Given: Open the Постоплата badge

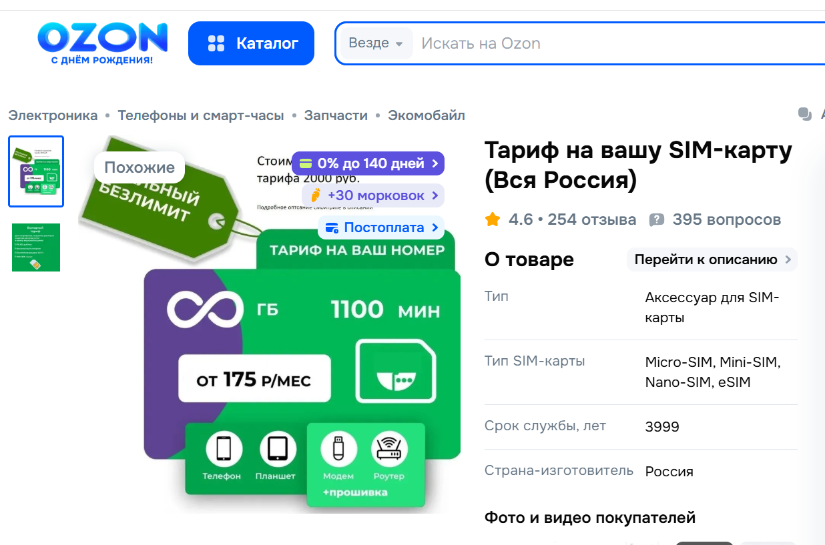Looking at the screenshot, I should coord(381,227).
